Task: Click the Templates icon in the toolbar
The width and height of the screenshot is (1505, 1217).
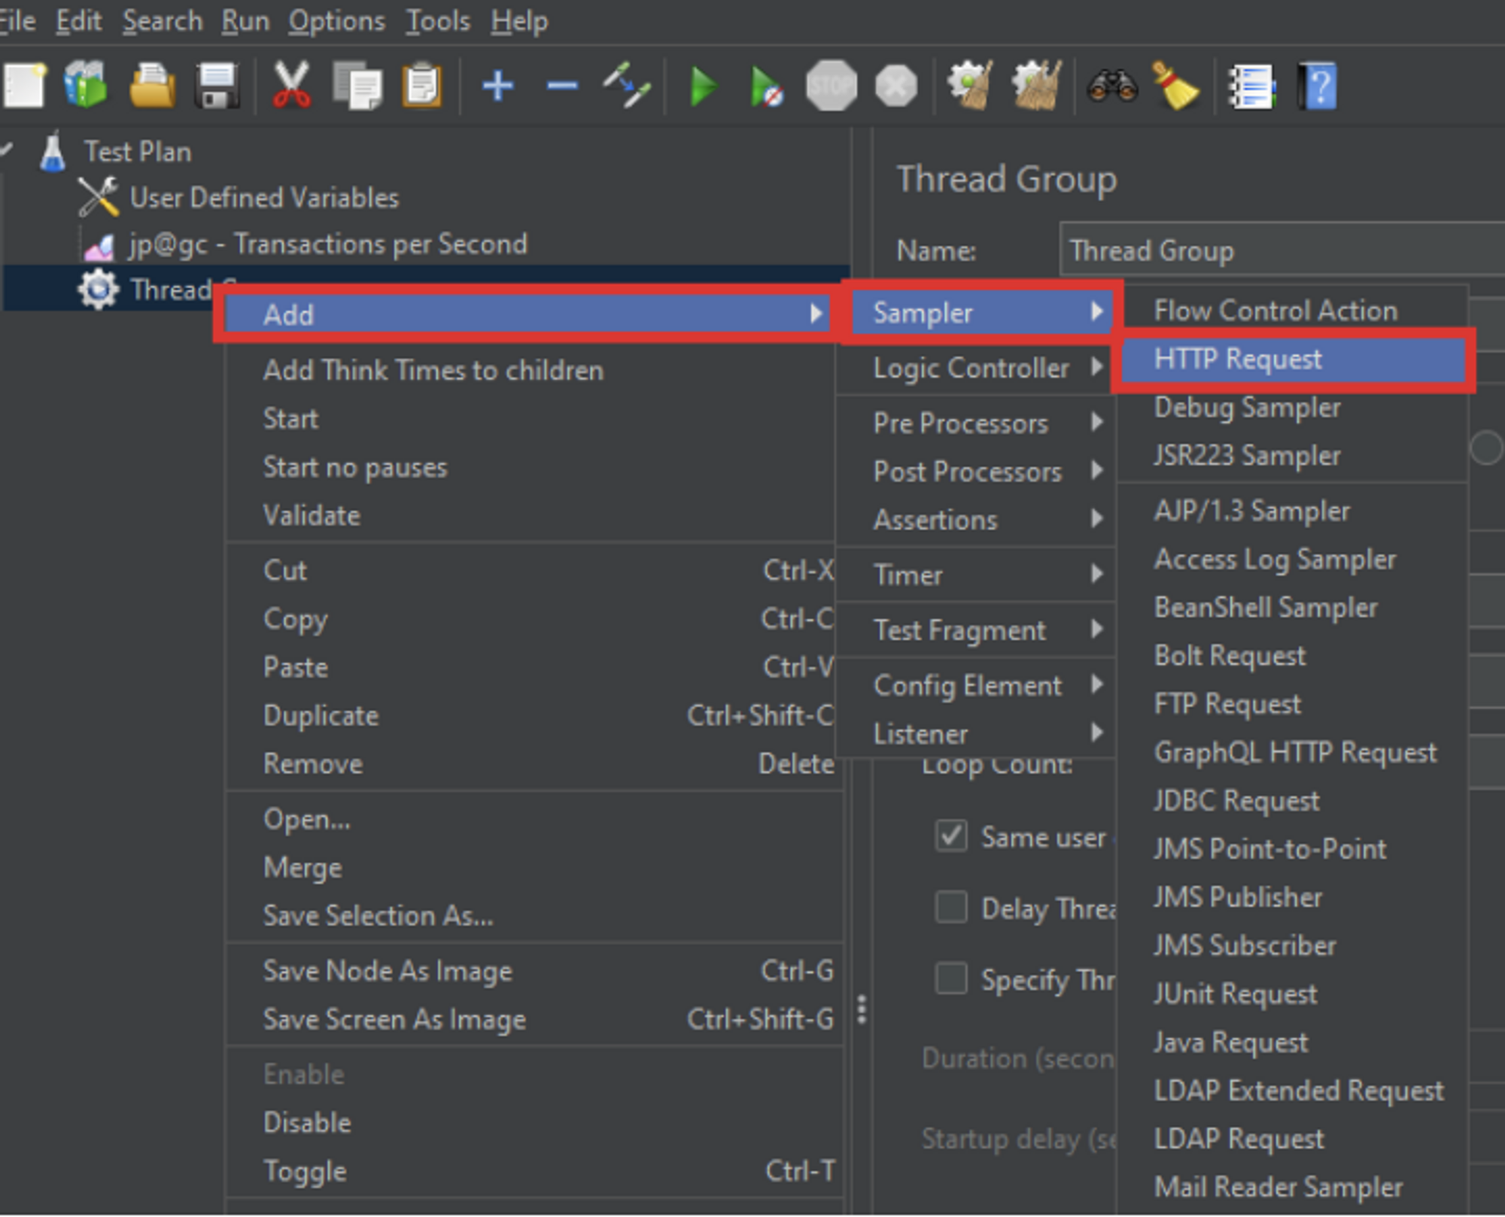Action: 86,86
